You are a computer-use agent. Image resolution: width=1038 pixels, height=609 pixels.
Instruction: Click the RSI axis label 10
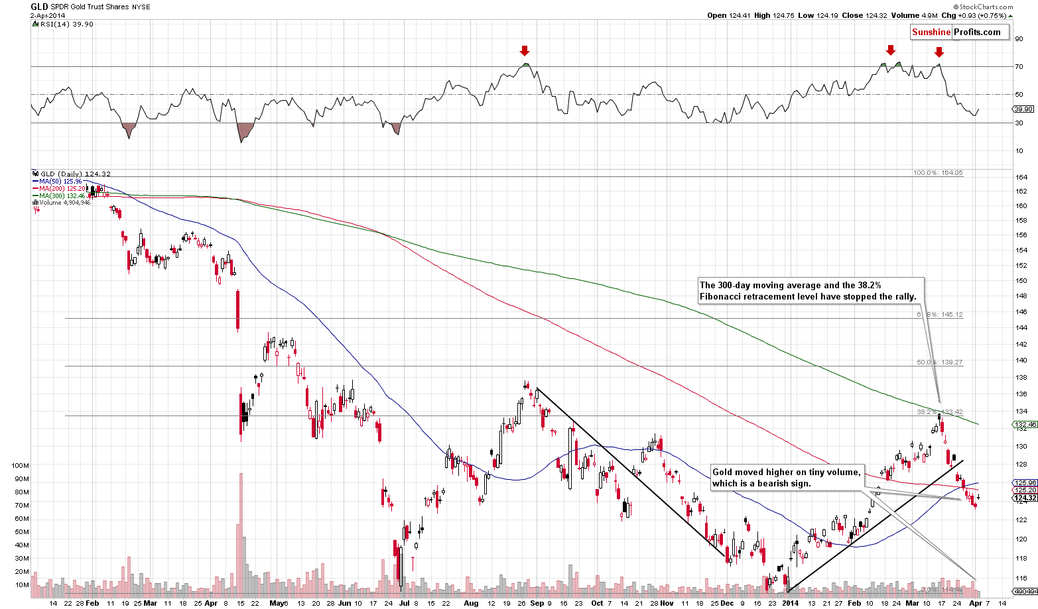[x=1020, y=150]
